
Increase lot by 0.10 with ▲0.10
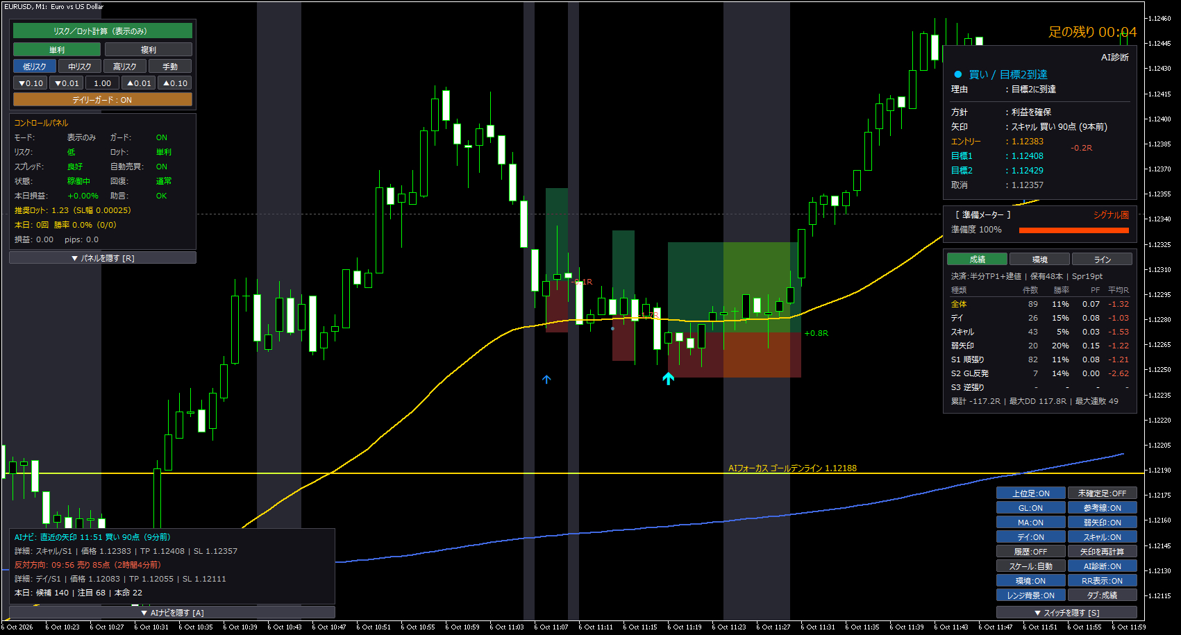pos(175,83)
